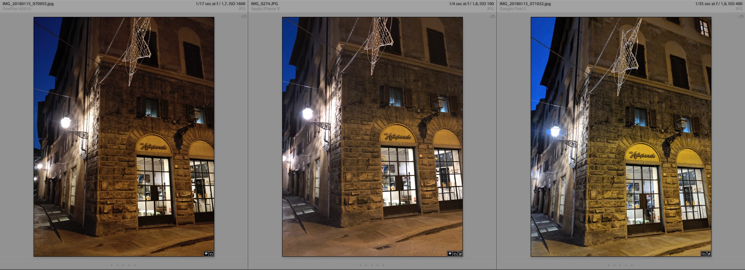Set three-star rating under the iPhone X photo

(x=372, y=265)
